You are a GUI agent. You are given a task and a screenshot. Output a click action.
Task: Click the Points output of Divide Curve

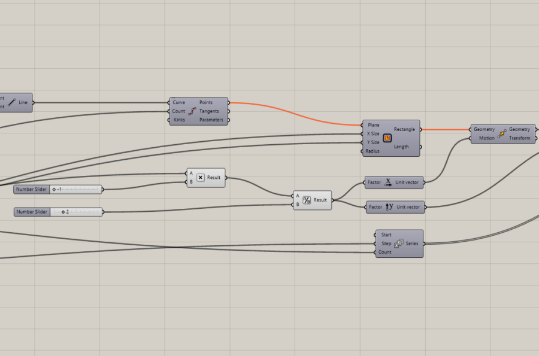pyautogui.click(x=206, y=102)
